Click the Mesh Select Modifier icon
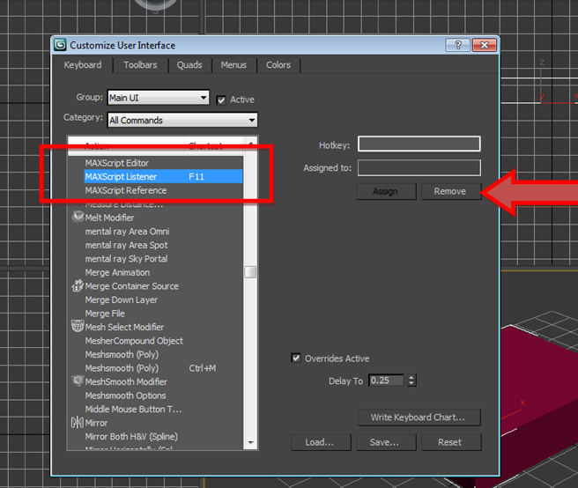Viewport: 578px width, 488px height. [78, 326]
